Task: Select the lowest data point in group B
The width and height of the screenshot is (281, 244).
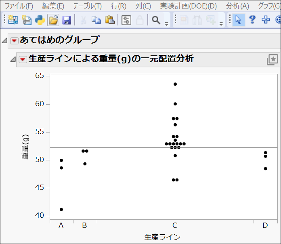Action: [x=85, y=164]
